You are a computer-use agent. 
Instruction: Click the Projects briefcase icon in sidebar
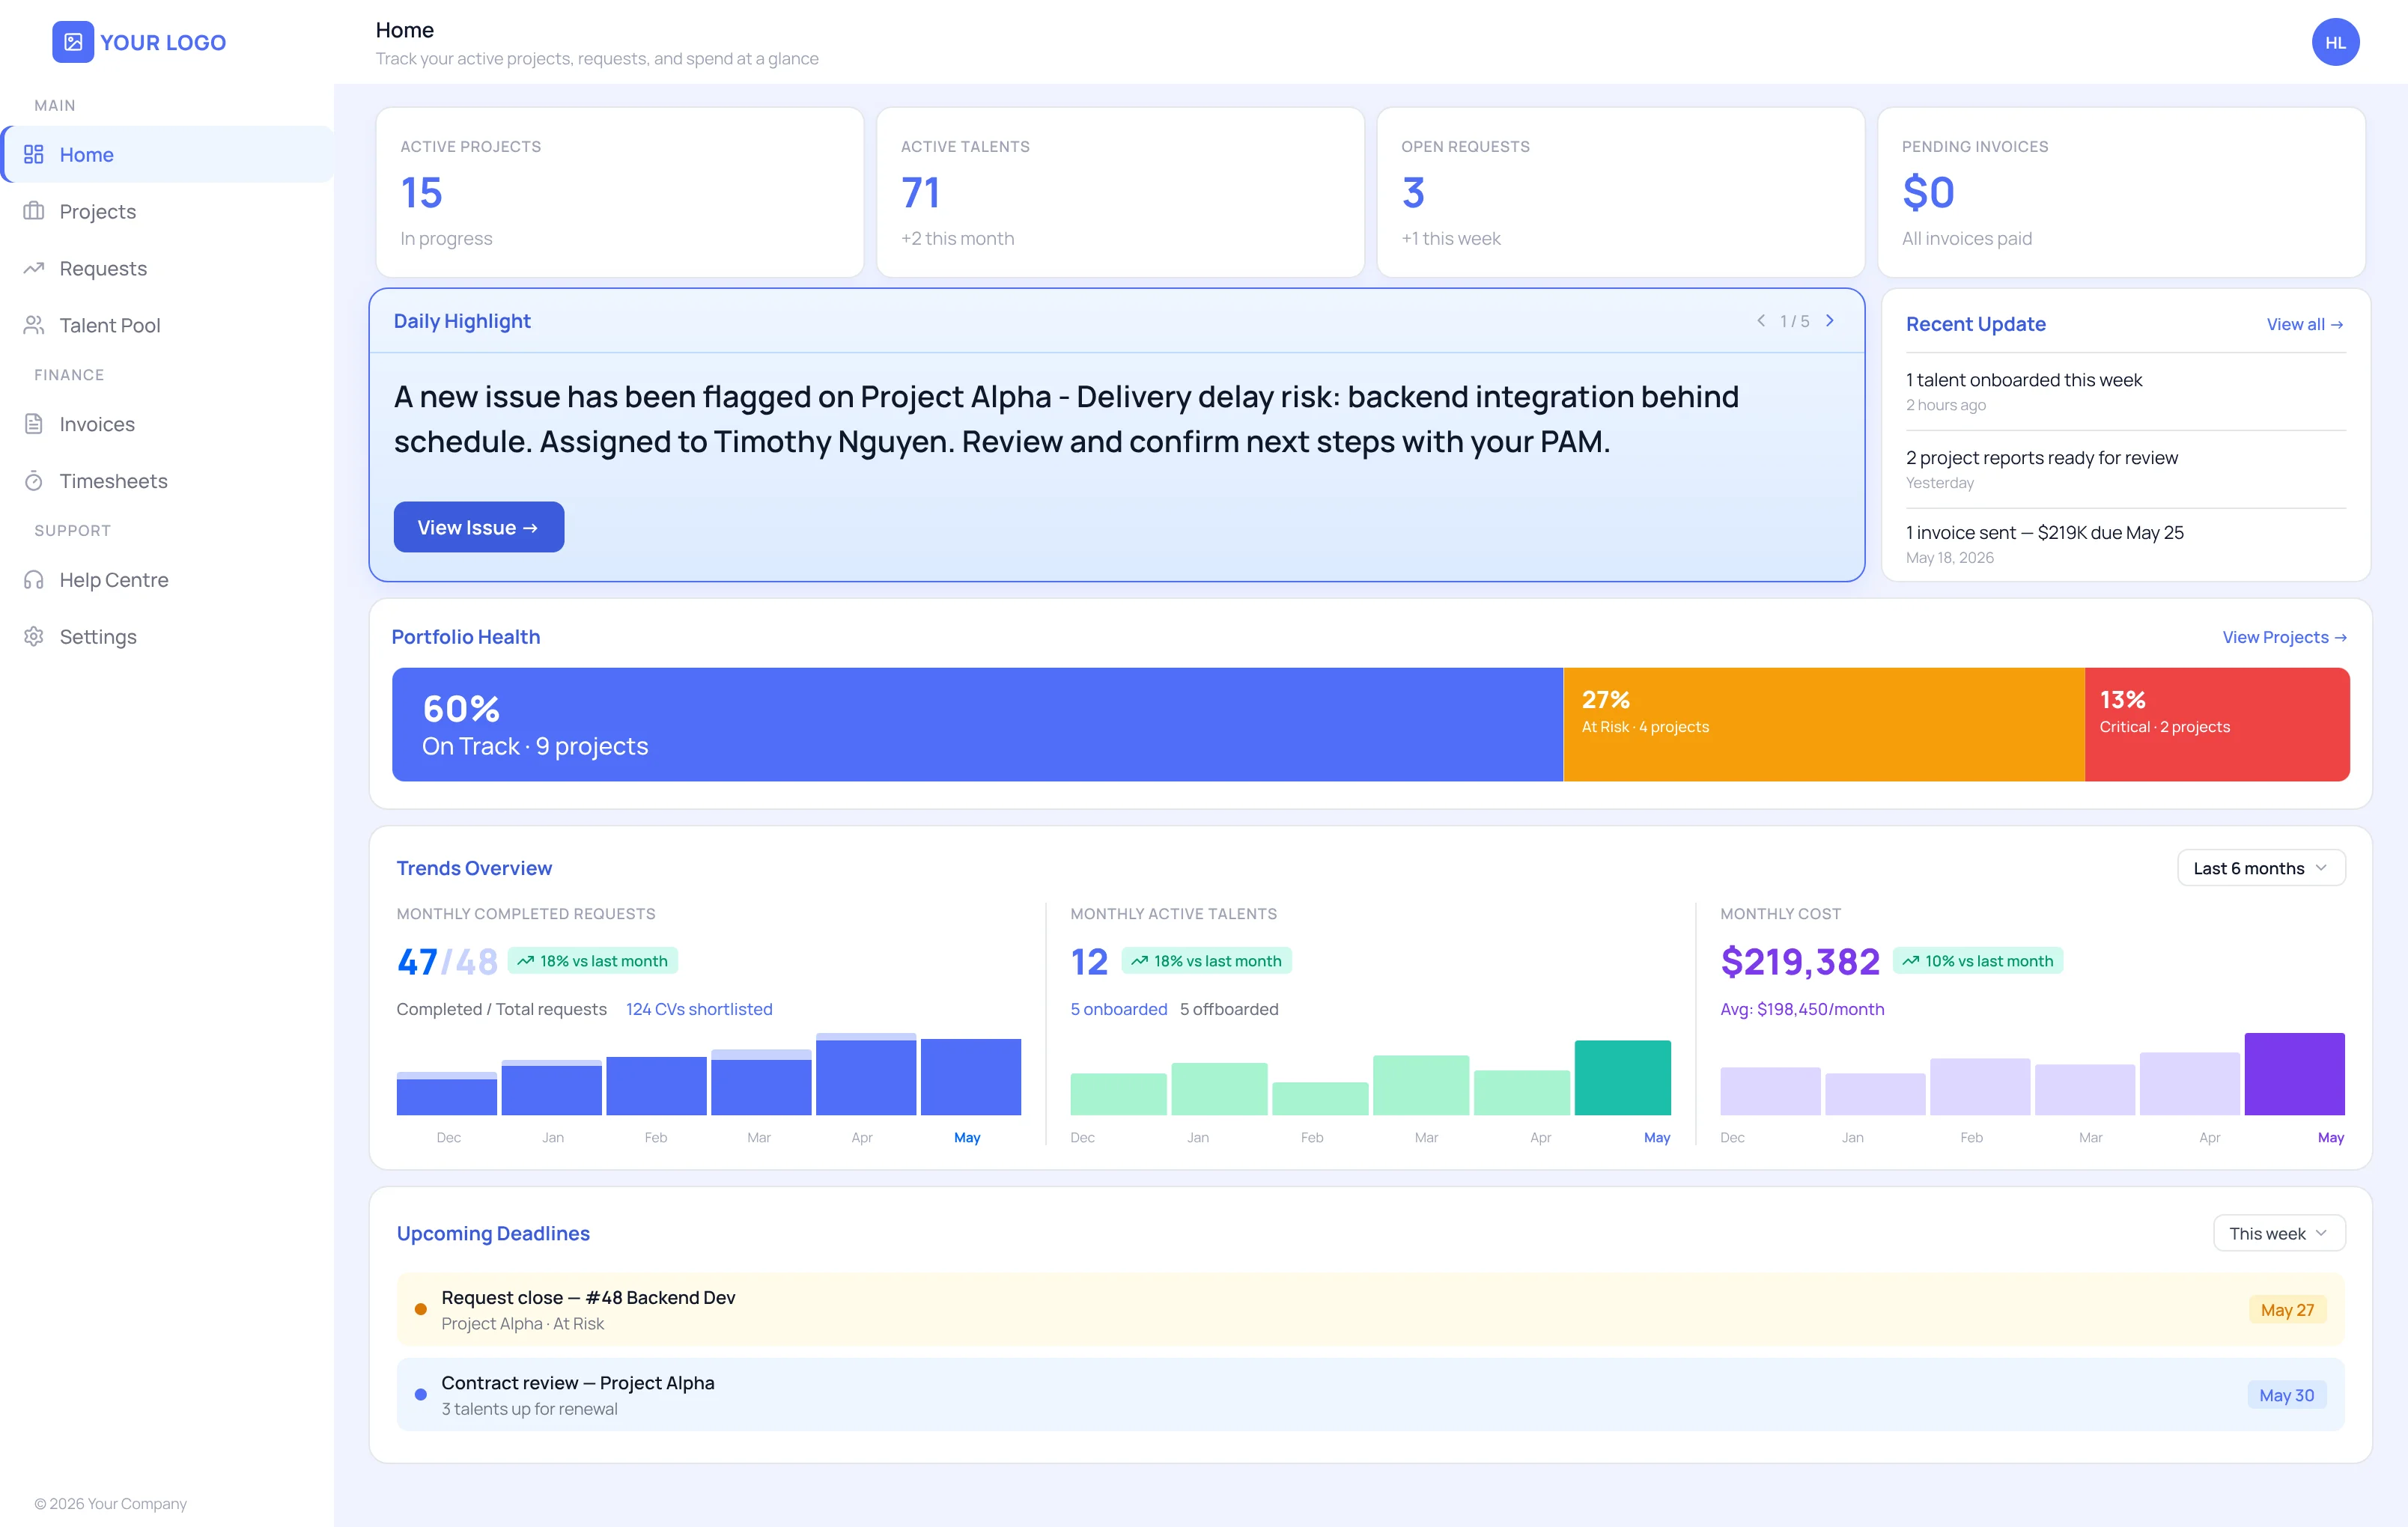(34, 211)
